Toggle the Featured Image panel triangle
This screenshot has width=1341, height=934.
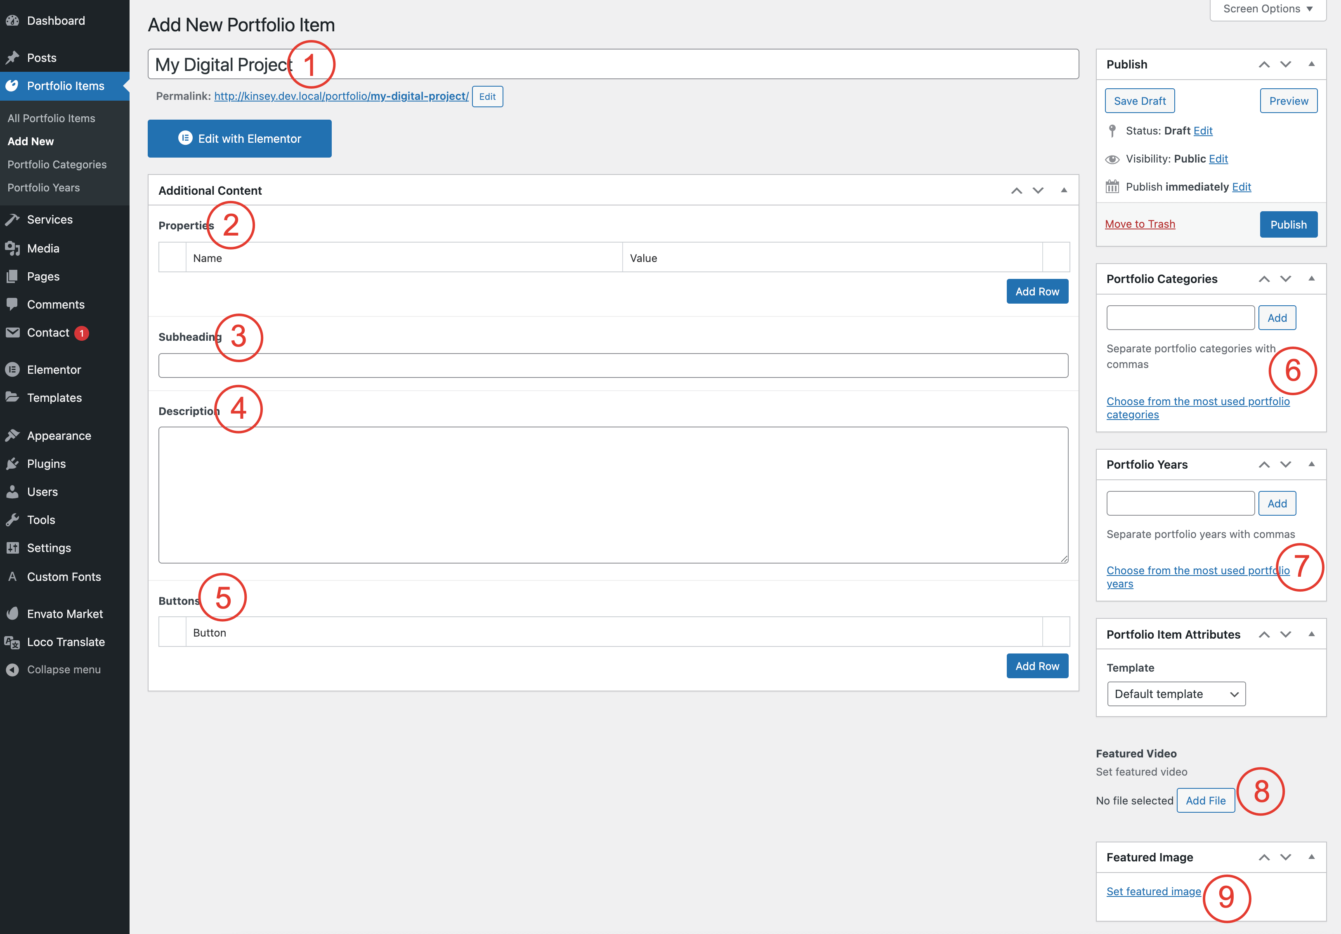tap(1311, 857)
